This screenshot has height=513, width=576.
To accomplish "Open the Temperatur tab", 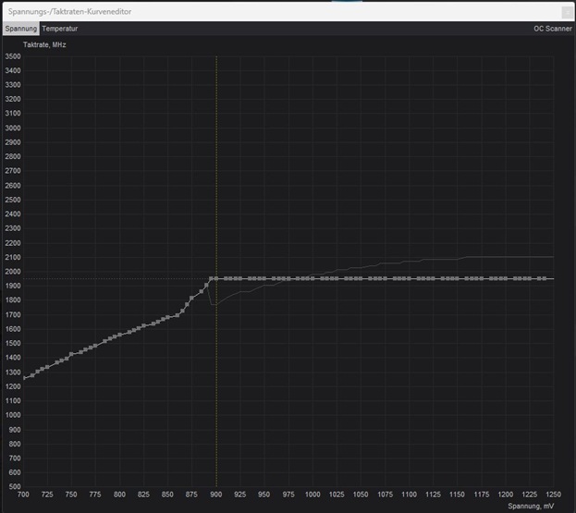I will coord(60,29).
